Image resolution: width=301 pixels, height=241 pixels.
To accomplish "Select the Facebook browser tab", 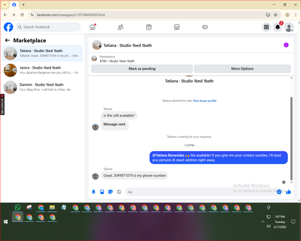I will (x=14, y=5).
